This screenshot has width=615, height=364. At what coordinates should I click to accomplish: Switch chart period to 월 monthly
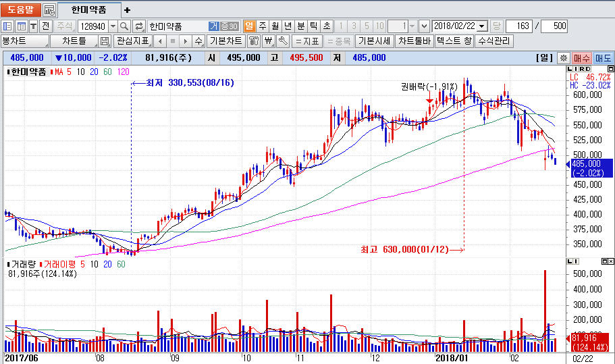[x=275, y=26]
